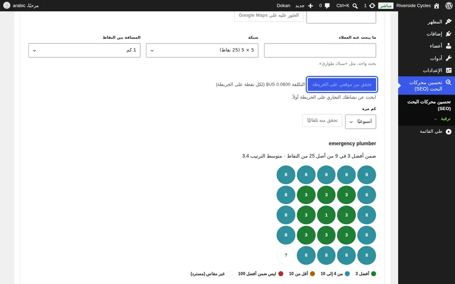
Task: Click the blue تحقق من موقعي على الخريطة button
Action: click(342, 84)
